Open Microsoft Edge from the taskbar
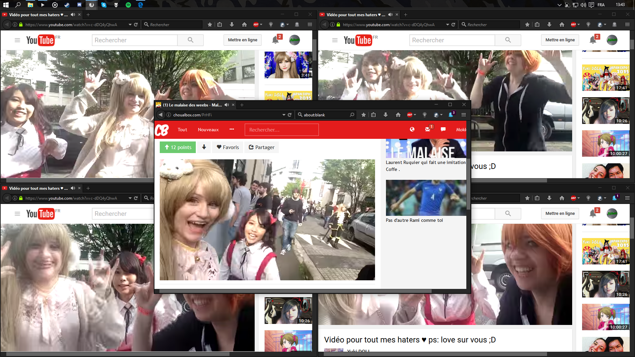The height and width of the screenshot is (357, 635). tap(141, 5)
